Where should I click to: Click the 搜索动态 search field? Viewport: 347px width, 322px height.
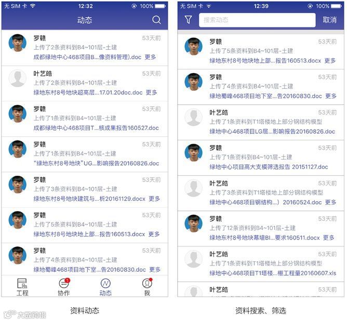click(257, 20)
